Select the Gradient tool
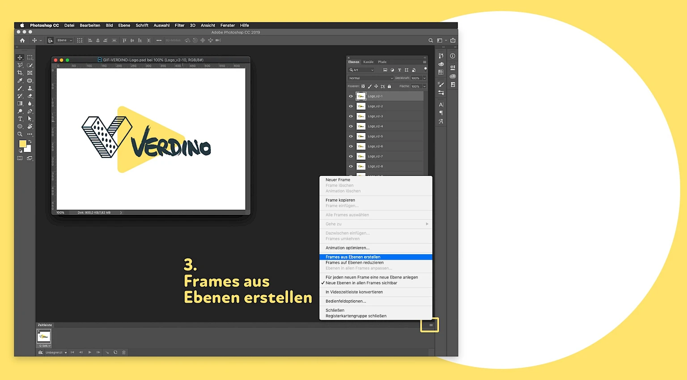Screen dimensions: 687x380 pyautogui.click(x=20, y=103)
